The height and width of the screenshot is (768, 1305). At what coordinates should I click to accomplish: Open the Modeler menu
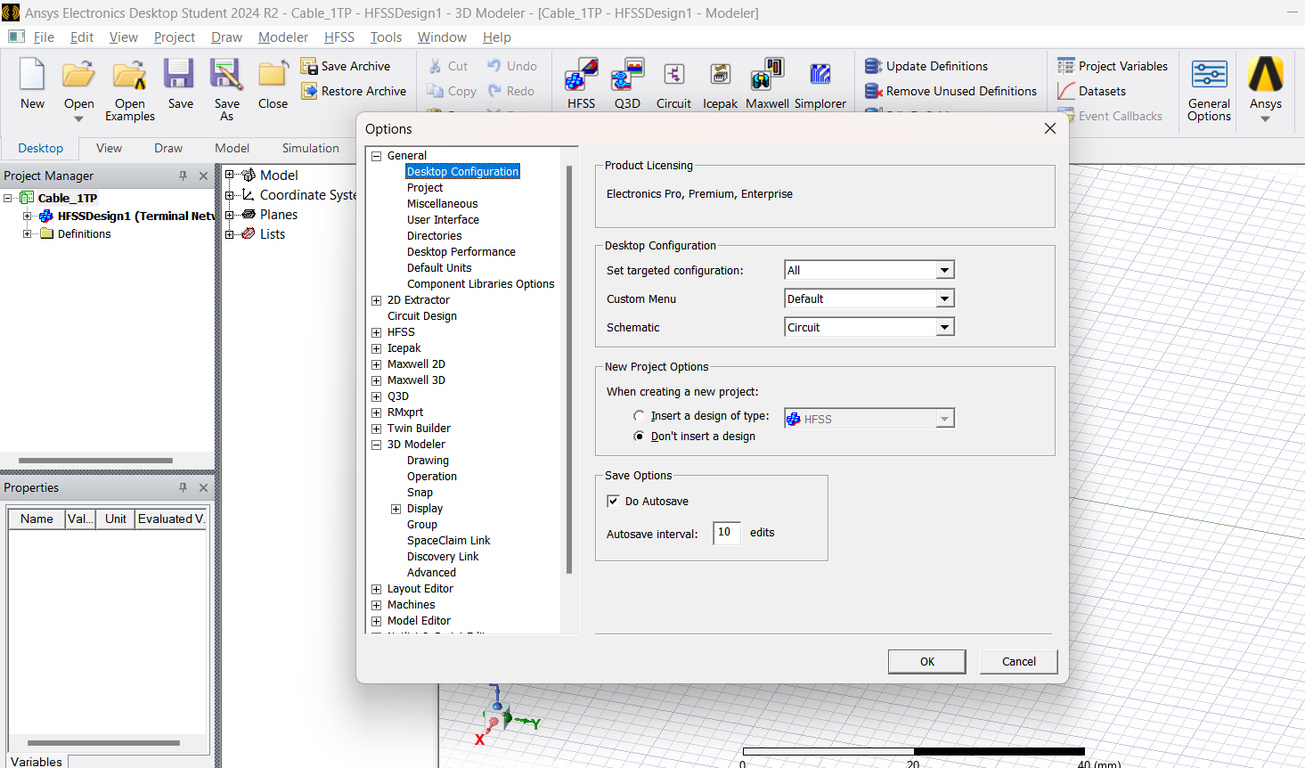(x=283, y=37)
